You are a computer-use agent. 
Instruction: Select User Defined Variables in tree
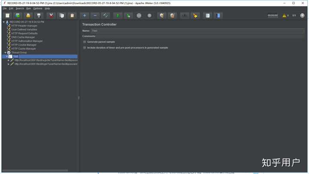coord(24,30)
